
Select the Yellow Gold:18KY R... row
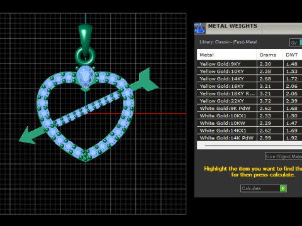(250, 94)
